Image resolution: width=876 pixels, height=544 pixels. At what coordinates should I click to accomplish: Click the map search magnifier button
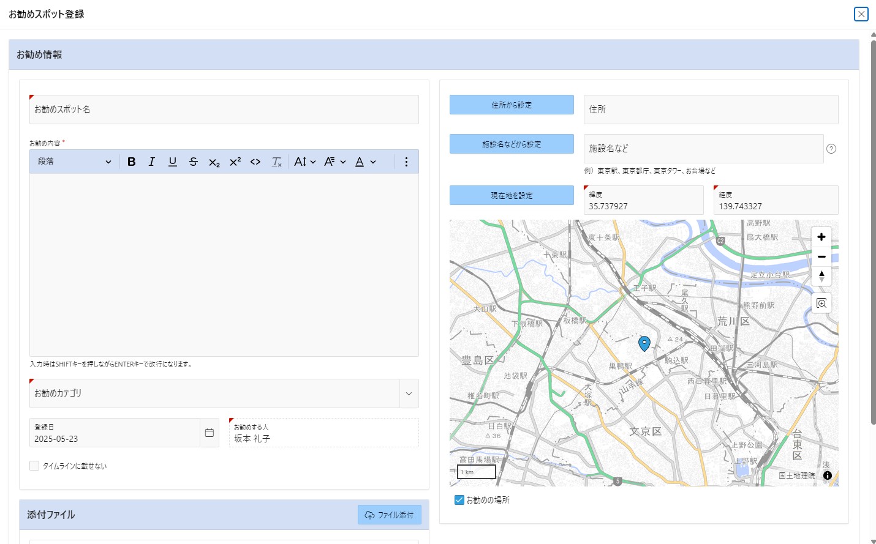[x=821, y=304]
